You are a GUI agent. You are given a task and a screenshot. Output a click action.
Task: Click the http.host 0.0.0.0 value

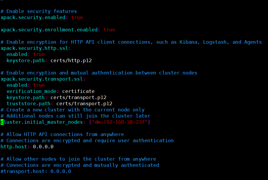[x=43, y=147]
